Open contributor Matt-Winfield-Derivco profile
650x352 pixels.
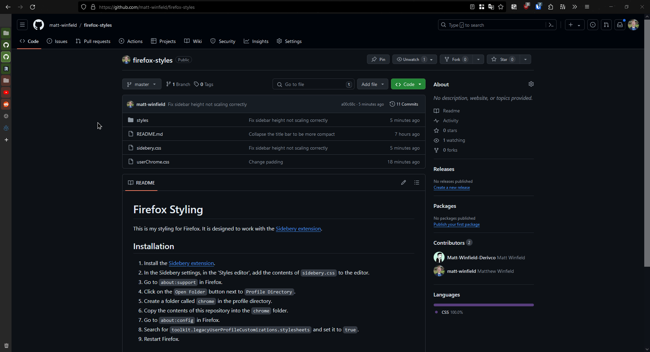click(471, 258)
